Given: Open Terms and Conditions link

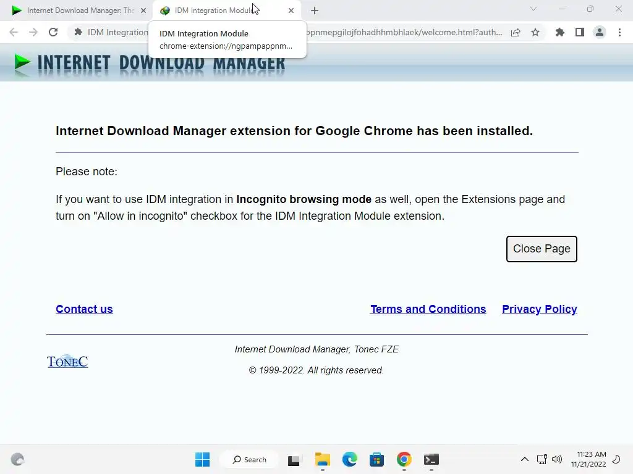Looking at the screenshot, I should click(428, 309).
